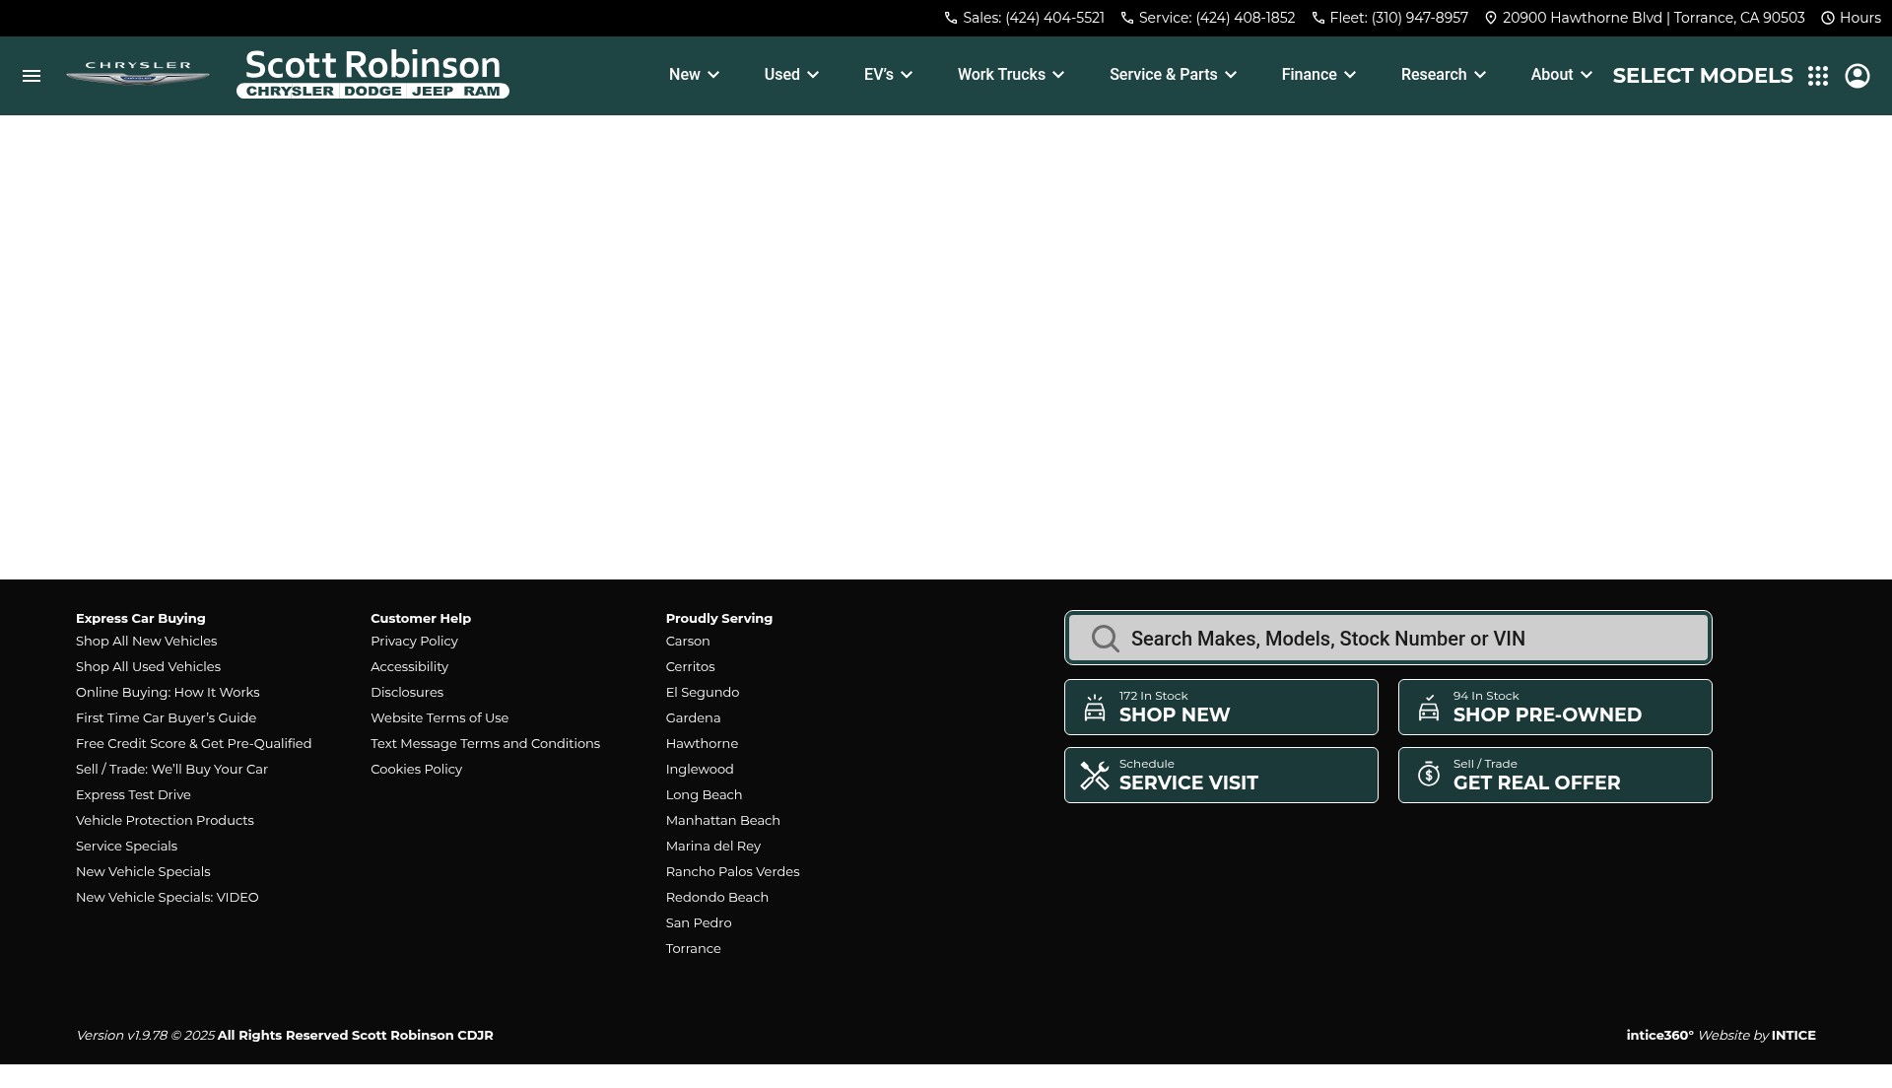This screenshot has height=1088, width=1892.
Task: Open the Cookies Policy link
Action: (416, 770)
